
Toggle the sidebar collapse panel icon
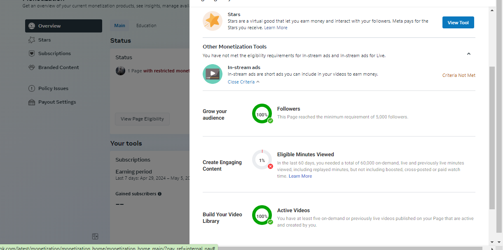click(95, 236)
